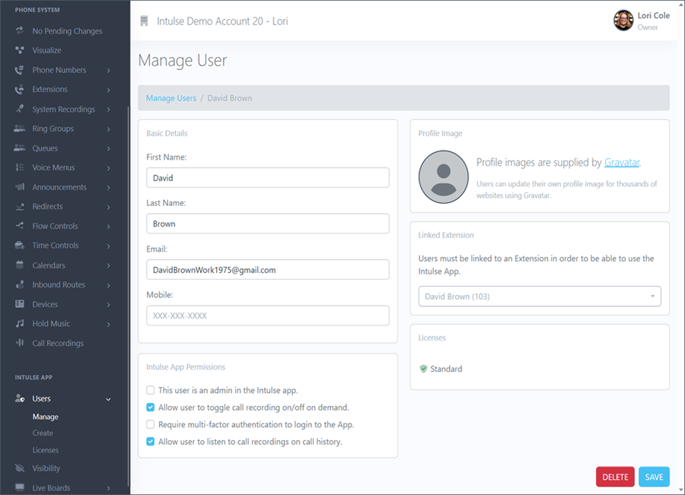Expand the Phone Numbers submenu
The image size is (685, 495).
[x=109, y=70]
